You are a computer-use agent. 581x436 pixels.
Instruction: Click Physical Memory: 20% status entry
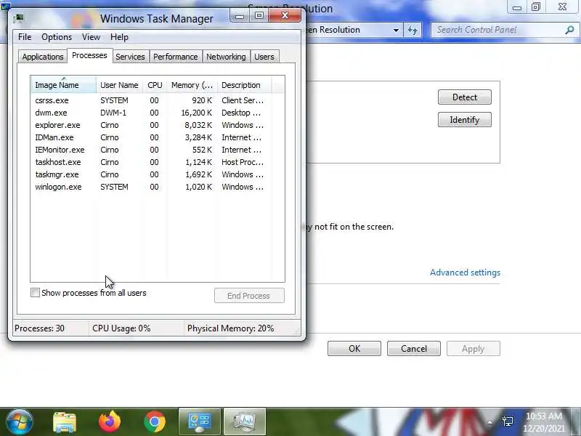230,328
